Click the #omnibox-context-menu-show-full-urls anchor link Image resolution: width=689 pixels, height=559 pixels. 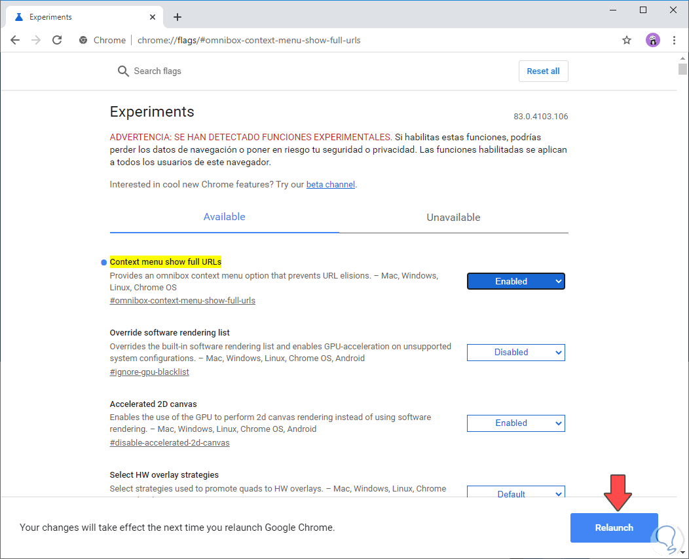click(182, 301)
